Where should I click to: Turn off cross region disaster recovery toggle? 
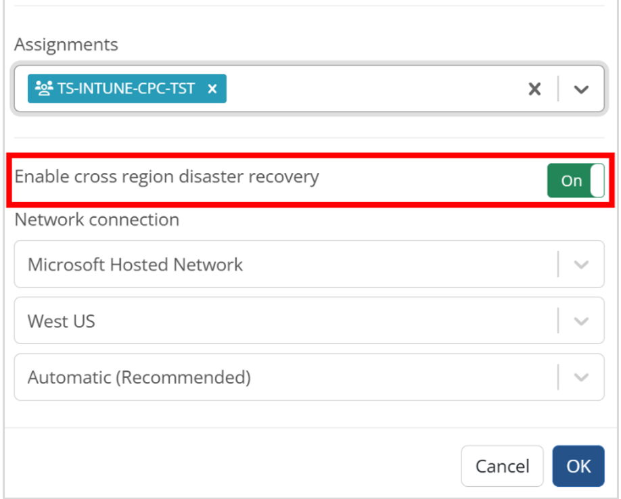pos(576,181)
